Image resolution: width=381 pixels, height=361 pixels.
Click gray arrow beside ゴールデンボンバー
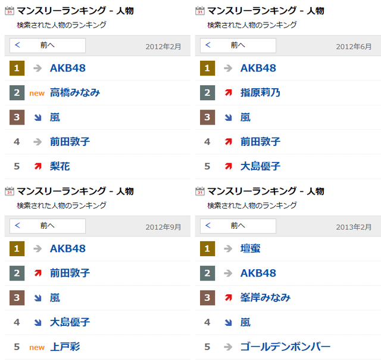pyautogui.click(x=228, y=347)
